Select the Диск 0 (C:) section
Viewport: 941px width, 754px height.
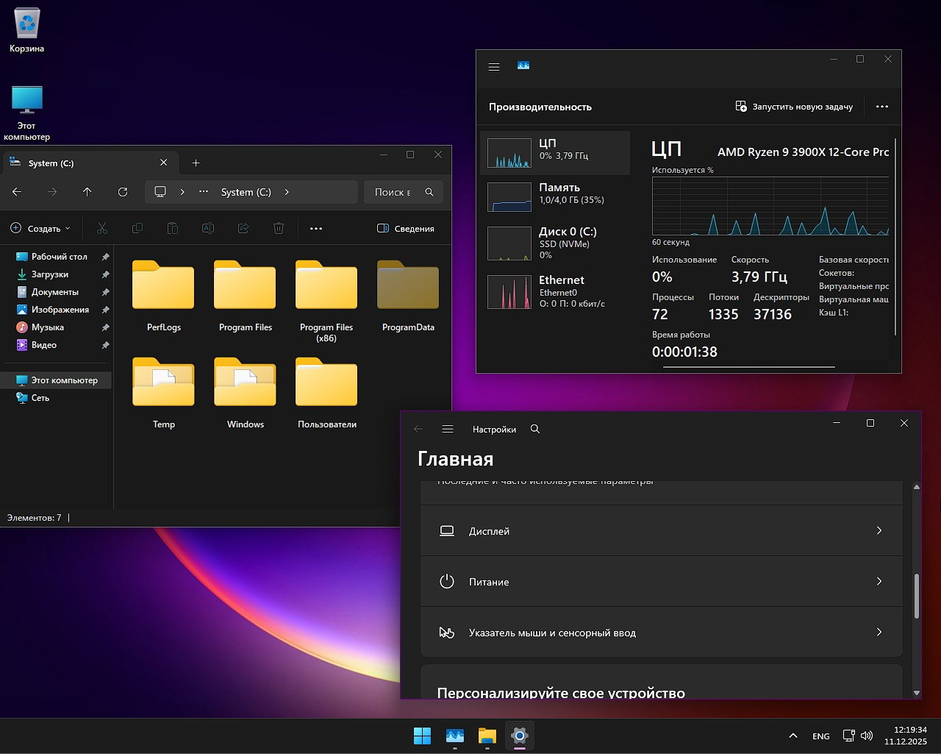pos(556,243)
